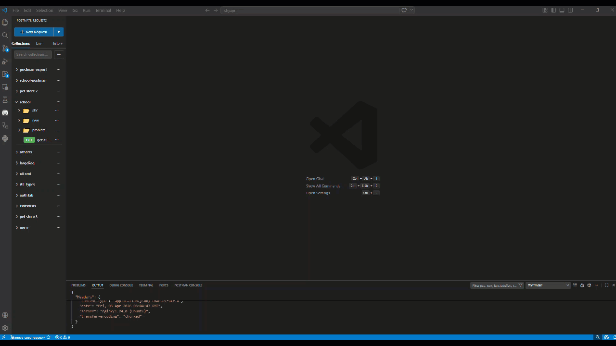
Task: Clear output using the list icon
Action: click(x=575, y=285)
